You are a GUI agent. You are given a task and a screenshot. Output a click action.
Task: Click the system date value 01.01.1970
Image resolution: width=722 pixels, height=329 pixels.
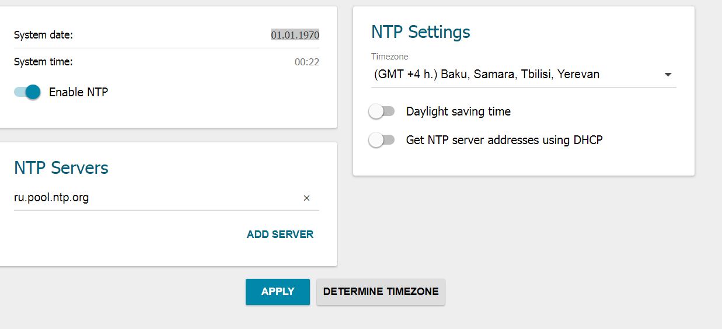click(295, 35)
